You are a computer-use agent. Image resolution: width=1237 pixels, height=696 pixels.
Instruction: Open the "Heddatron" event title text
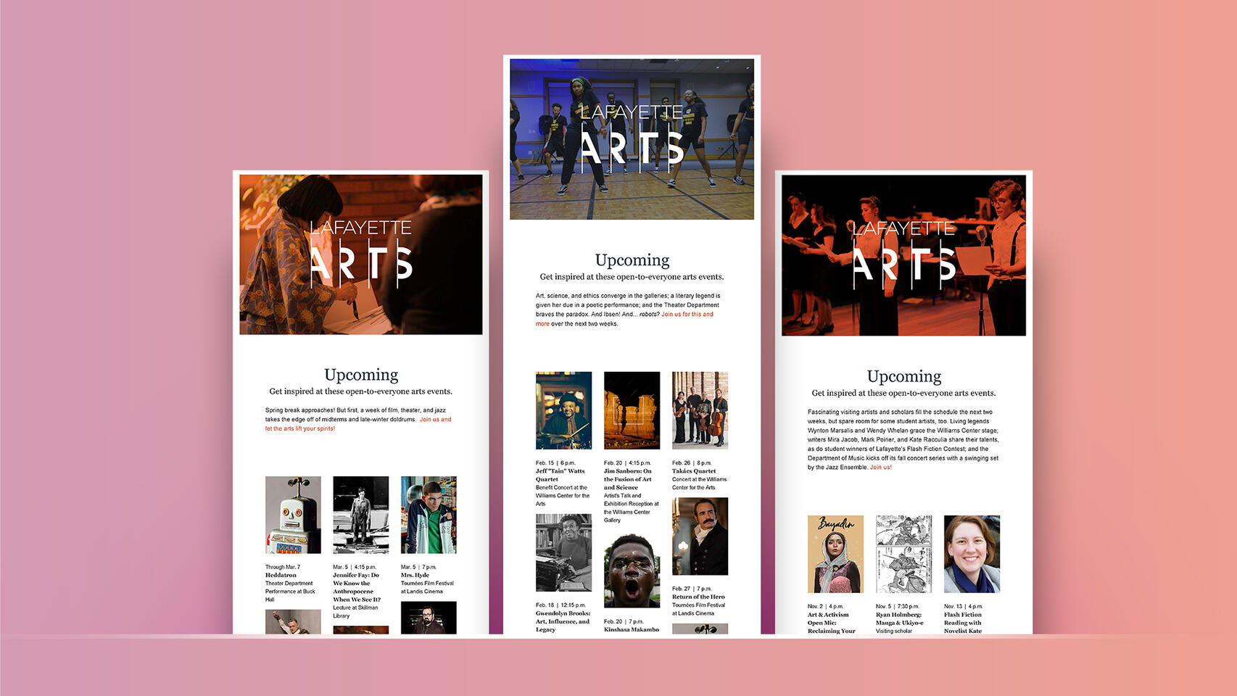pyautogui.click(x=281, y=575)
